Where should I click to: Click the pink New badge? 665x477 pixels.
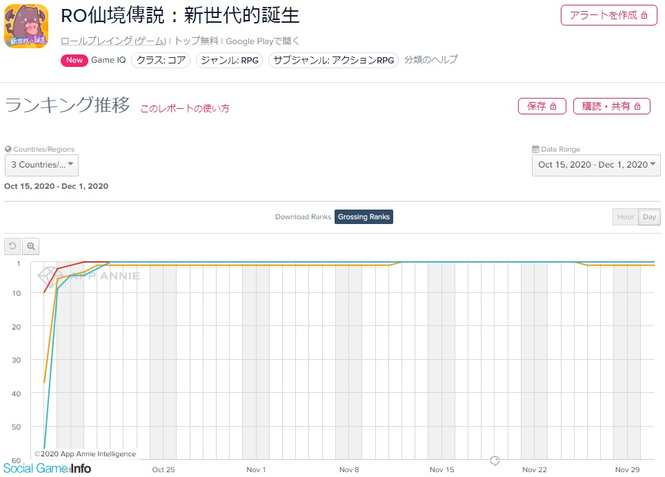tap(75, 60)
